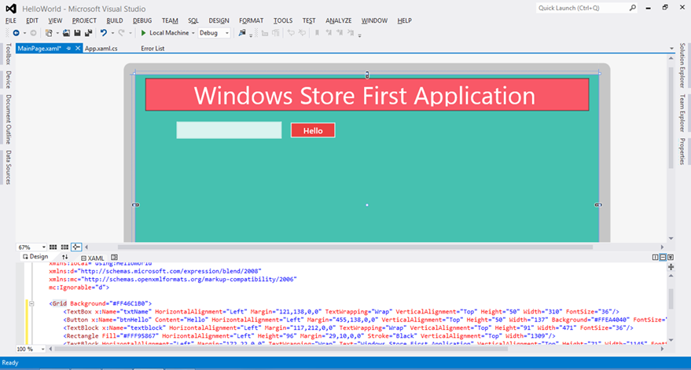Select the XAML pane tab

93,258
